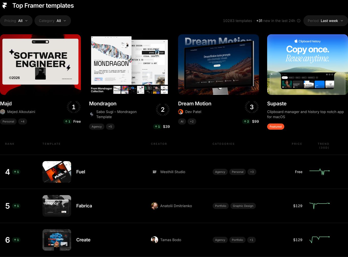Click the Featured badge under Supaste
Screen dimensions: 348x257
pos(276,127)
